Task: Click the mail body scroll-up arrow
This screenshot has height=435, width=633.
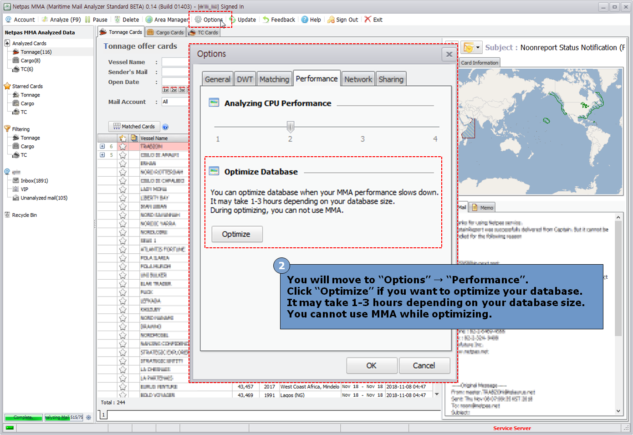Action: click(x=618, y=218)
